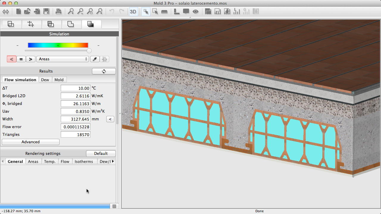
Task: Toggle the 3D view mode
Action: pyautogui.click(x=133, y=12)
